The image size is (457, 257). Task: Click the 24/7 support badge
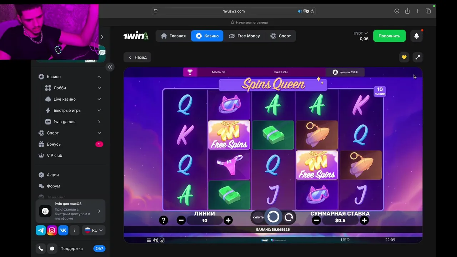point(99,248)
